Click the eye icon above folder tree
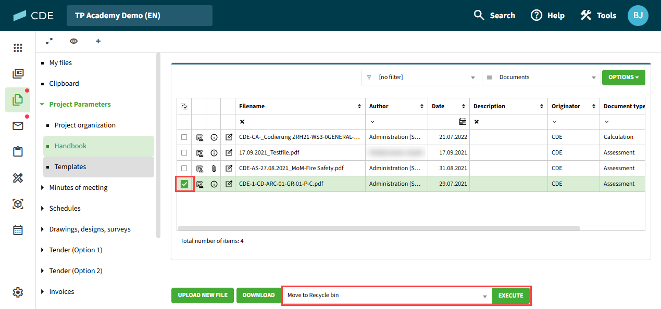661x309 pixels. click(73, 41)
